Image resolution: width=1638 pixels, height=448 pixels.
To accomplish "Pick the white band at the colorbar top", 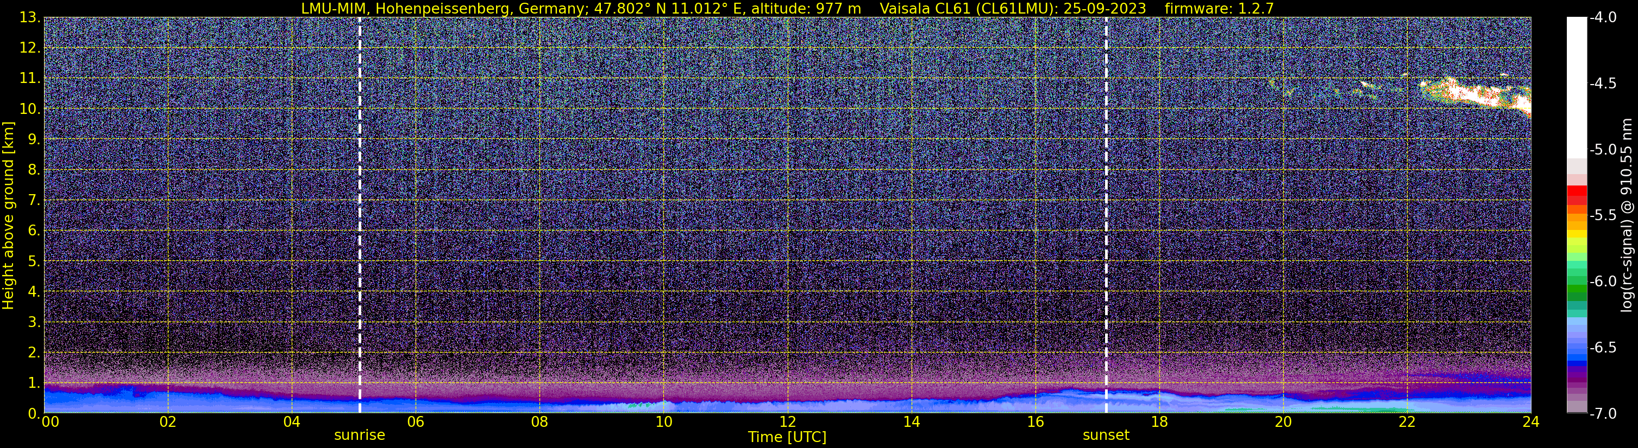I will point(1577,87).
